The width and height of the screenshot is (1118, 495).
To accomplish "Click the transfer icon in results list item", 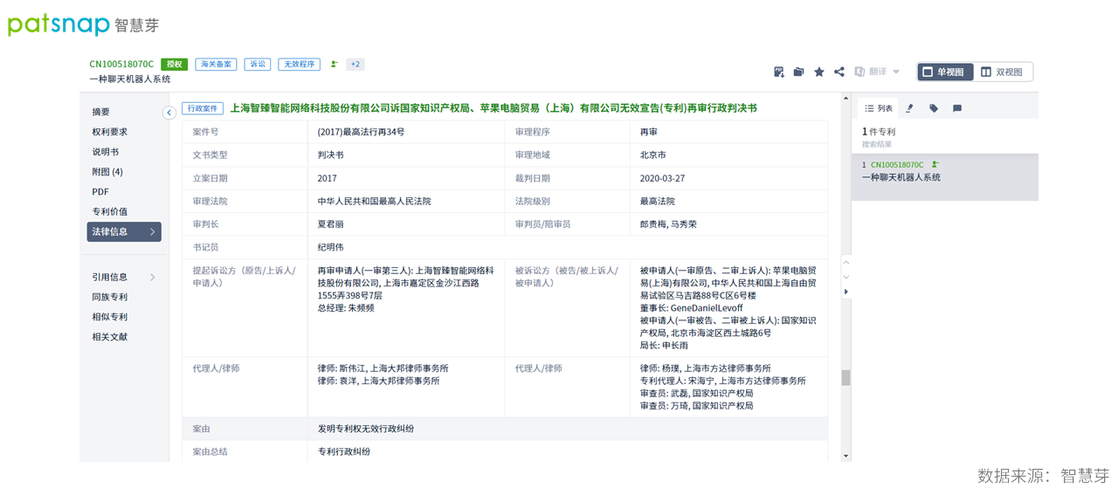I will coord(935,164).
